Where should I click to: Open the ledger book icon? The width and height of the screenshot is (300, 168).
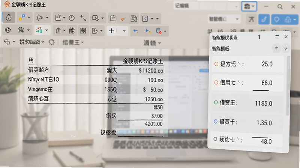(134, 18)
